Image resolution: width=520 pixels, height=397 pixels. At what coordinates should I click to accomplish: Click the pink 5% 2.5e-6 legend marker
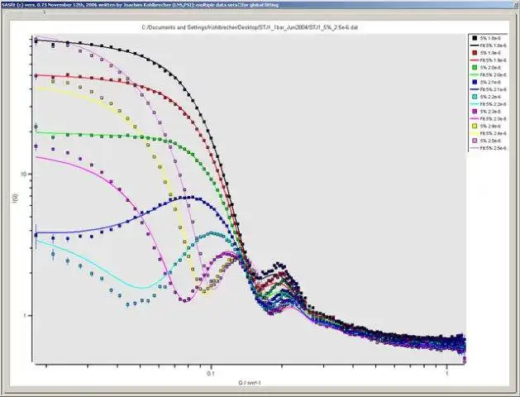pyautogui.click(x=475, y=141)
